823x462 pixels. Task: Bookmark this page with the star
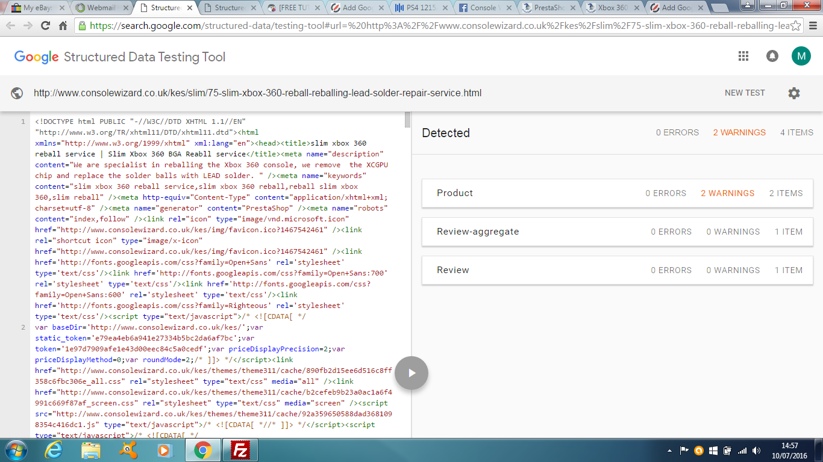click(796, 26)
